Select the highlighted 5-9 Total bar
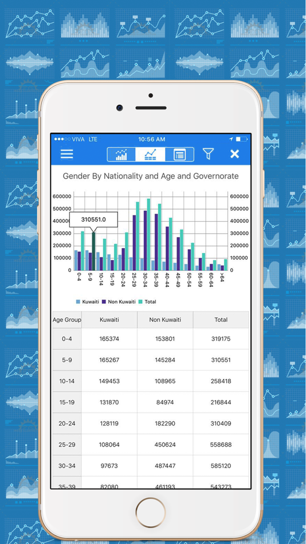 [x=93, y=251]
